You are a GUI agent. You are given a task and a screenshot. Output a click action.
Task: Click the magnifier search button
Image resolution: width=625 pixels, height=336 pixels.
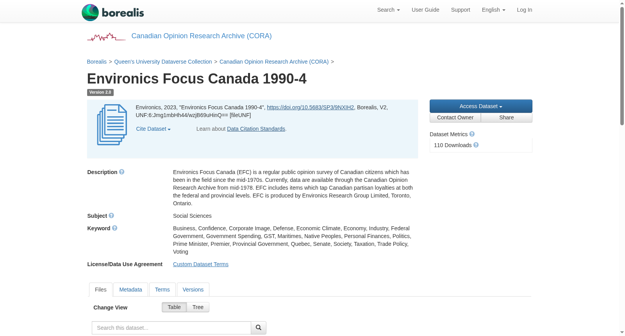coord(259,328)
